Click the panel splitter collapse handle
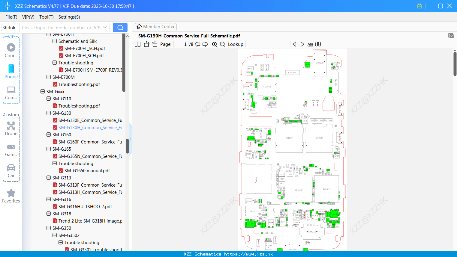457x257 pixels. point(131,138)
